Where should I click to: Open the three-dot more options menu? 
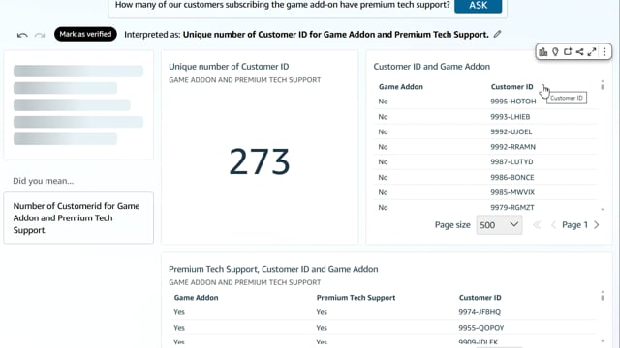[604, 51]
